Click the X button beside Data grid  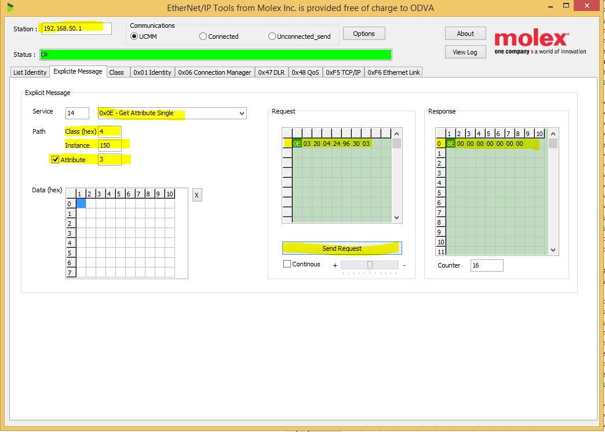pyautogui.click(x=197, y=195)
